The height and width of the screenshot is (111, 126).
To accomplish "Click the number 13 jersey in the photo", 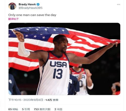I will click(x=58, y=74).
